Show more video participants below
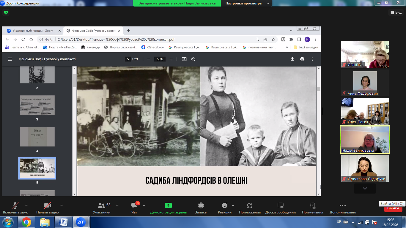Screen dimensions: 406x228 pos(365,189)
